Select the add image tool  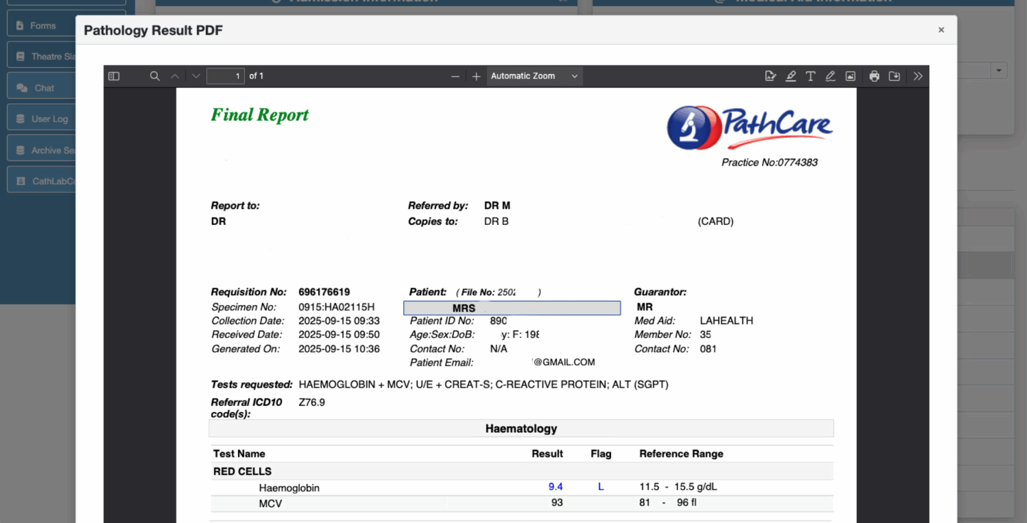click(850, 76)
